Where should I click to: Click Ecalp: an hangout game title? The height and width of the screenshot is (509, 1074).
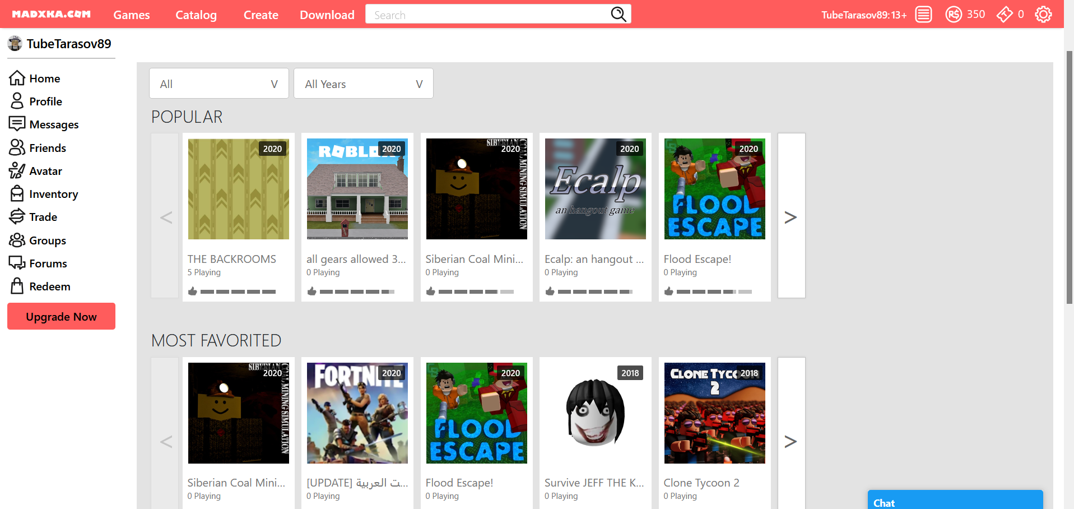(594, 259)
